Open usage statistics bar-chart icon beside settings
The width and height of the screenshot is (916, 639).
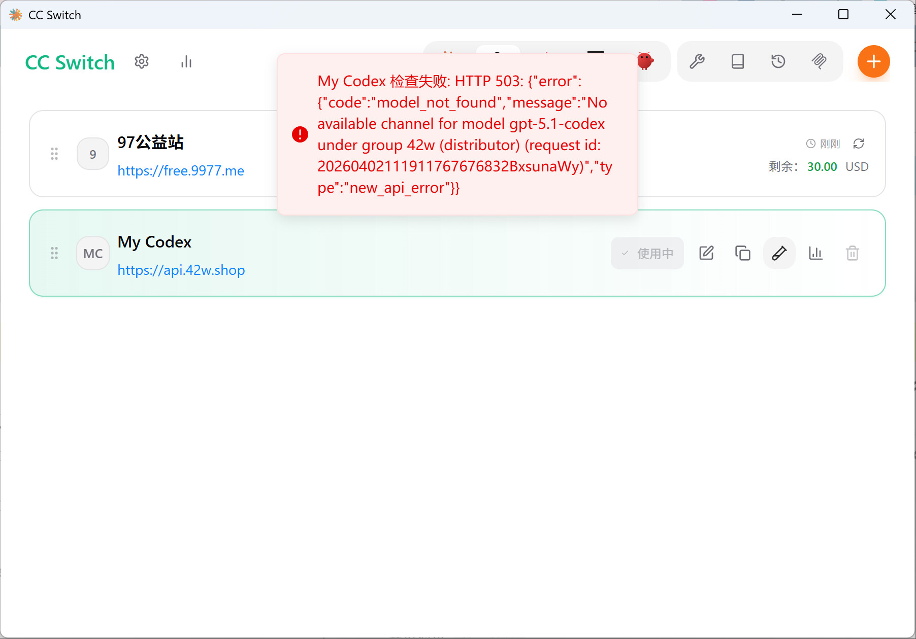186,62
